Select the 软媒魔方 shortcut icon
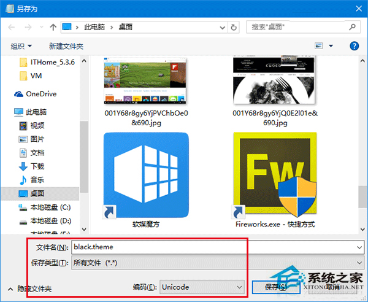Viewport: 368px width, 302px height. pyautogui.click(x=145, y=175)
